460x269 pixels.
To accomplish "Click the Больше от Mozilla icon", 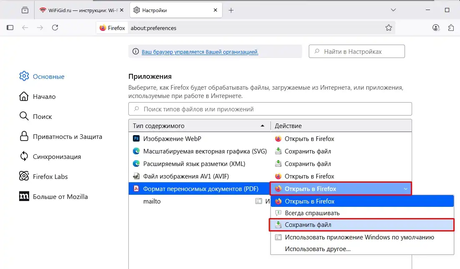I will point(24,196).
